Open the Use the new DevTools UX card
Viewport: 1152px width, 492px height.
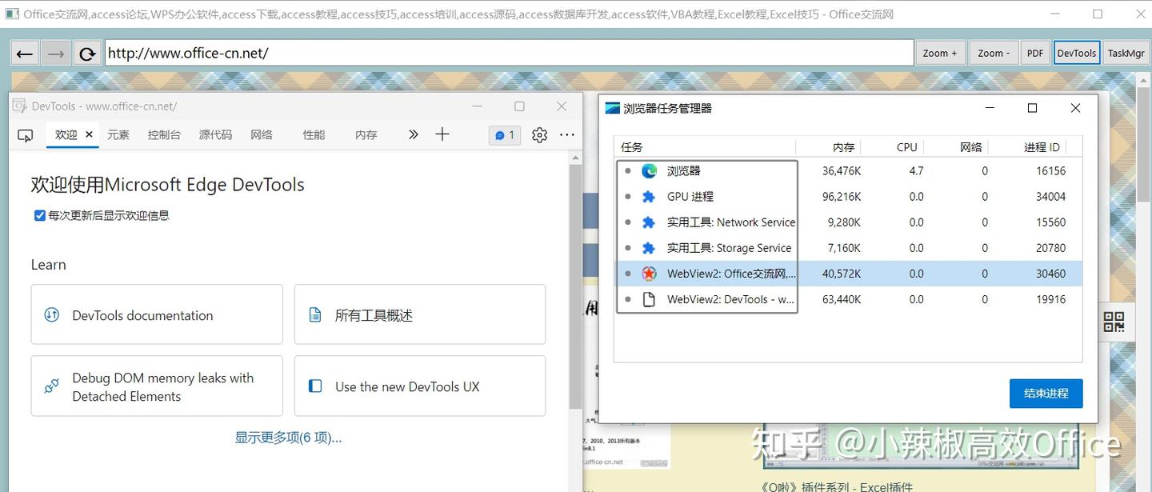tap(419, 386)
